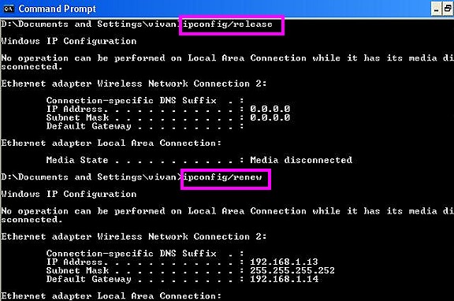This screenshot has width=454, height=301.
Task: Click the Media State label
Action: pos(77,160)
